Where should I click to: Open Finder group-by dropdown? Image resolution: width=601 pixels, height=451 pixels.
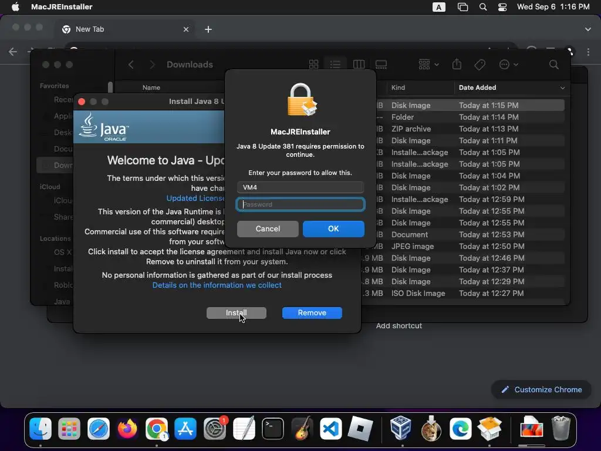coord(428,65)
